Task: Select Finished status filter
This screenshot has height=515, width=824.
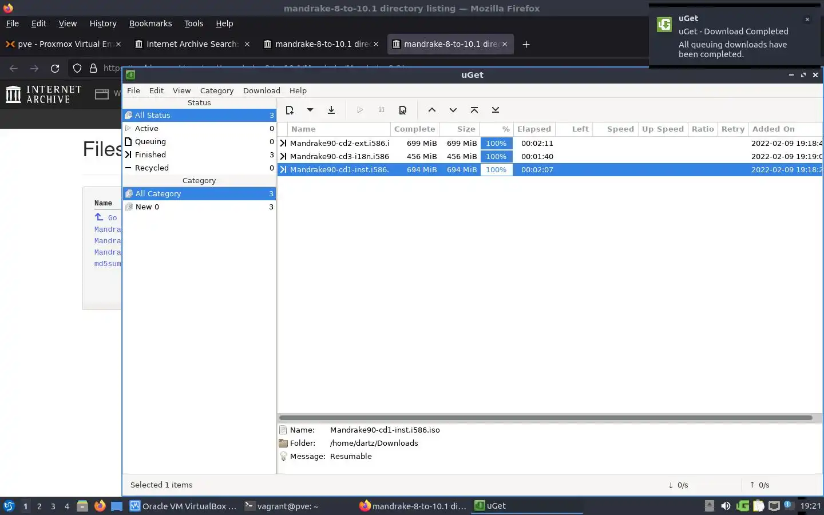Action: pyautogui.click(x=199, y=154)
